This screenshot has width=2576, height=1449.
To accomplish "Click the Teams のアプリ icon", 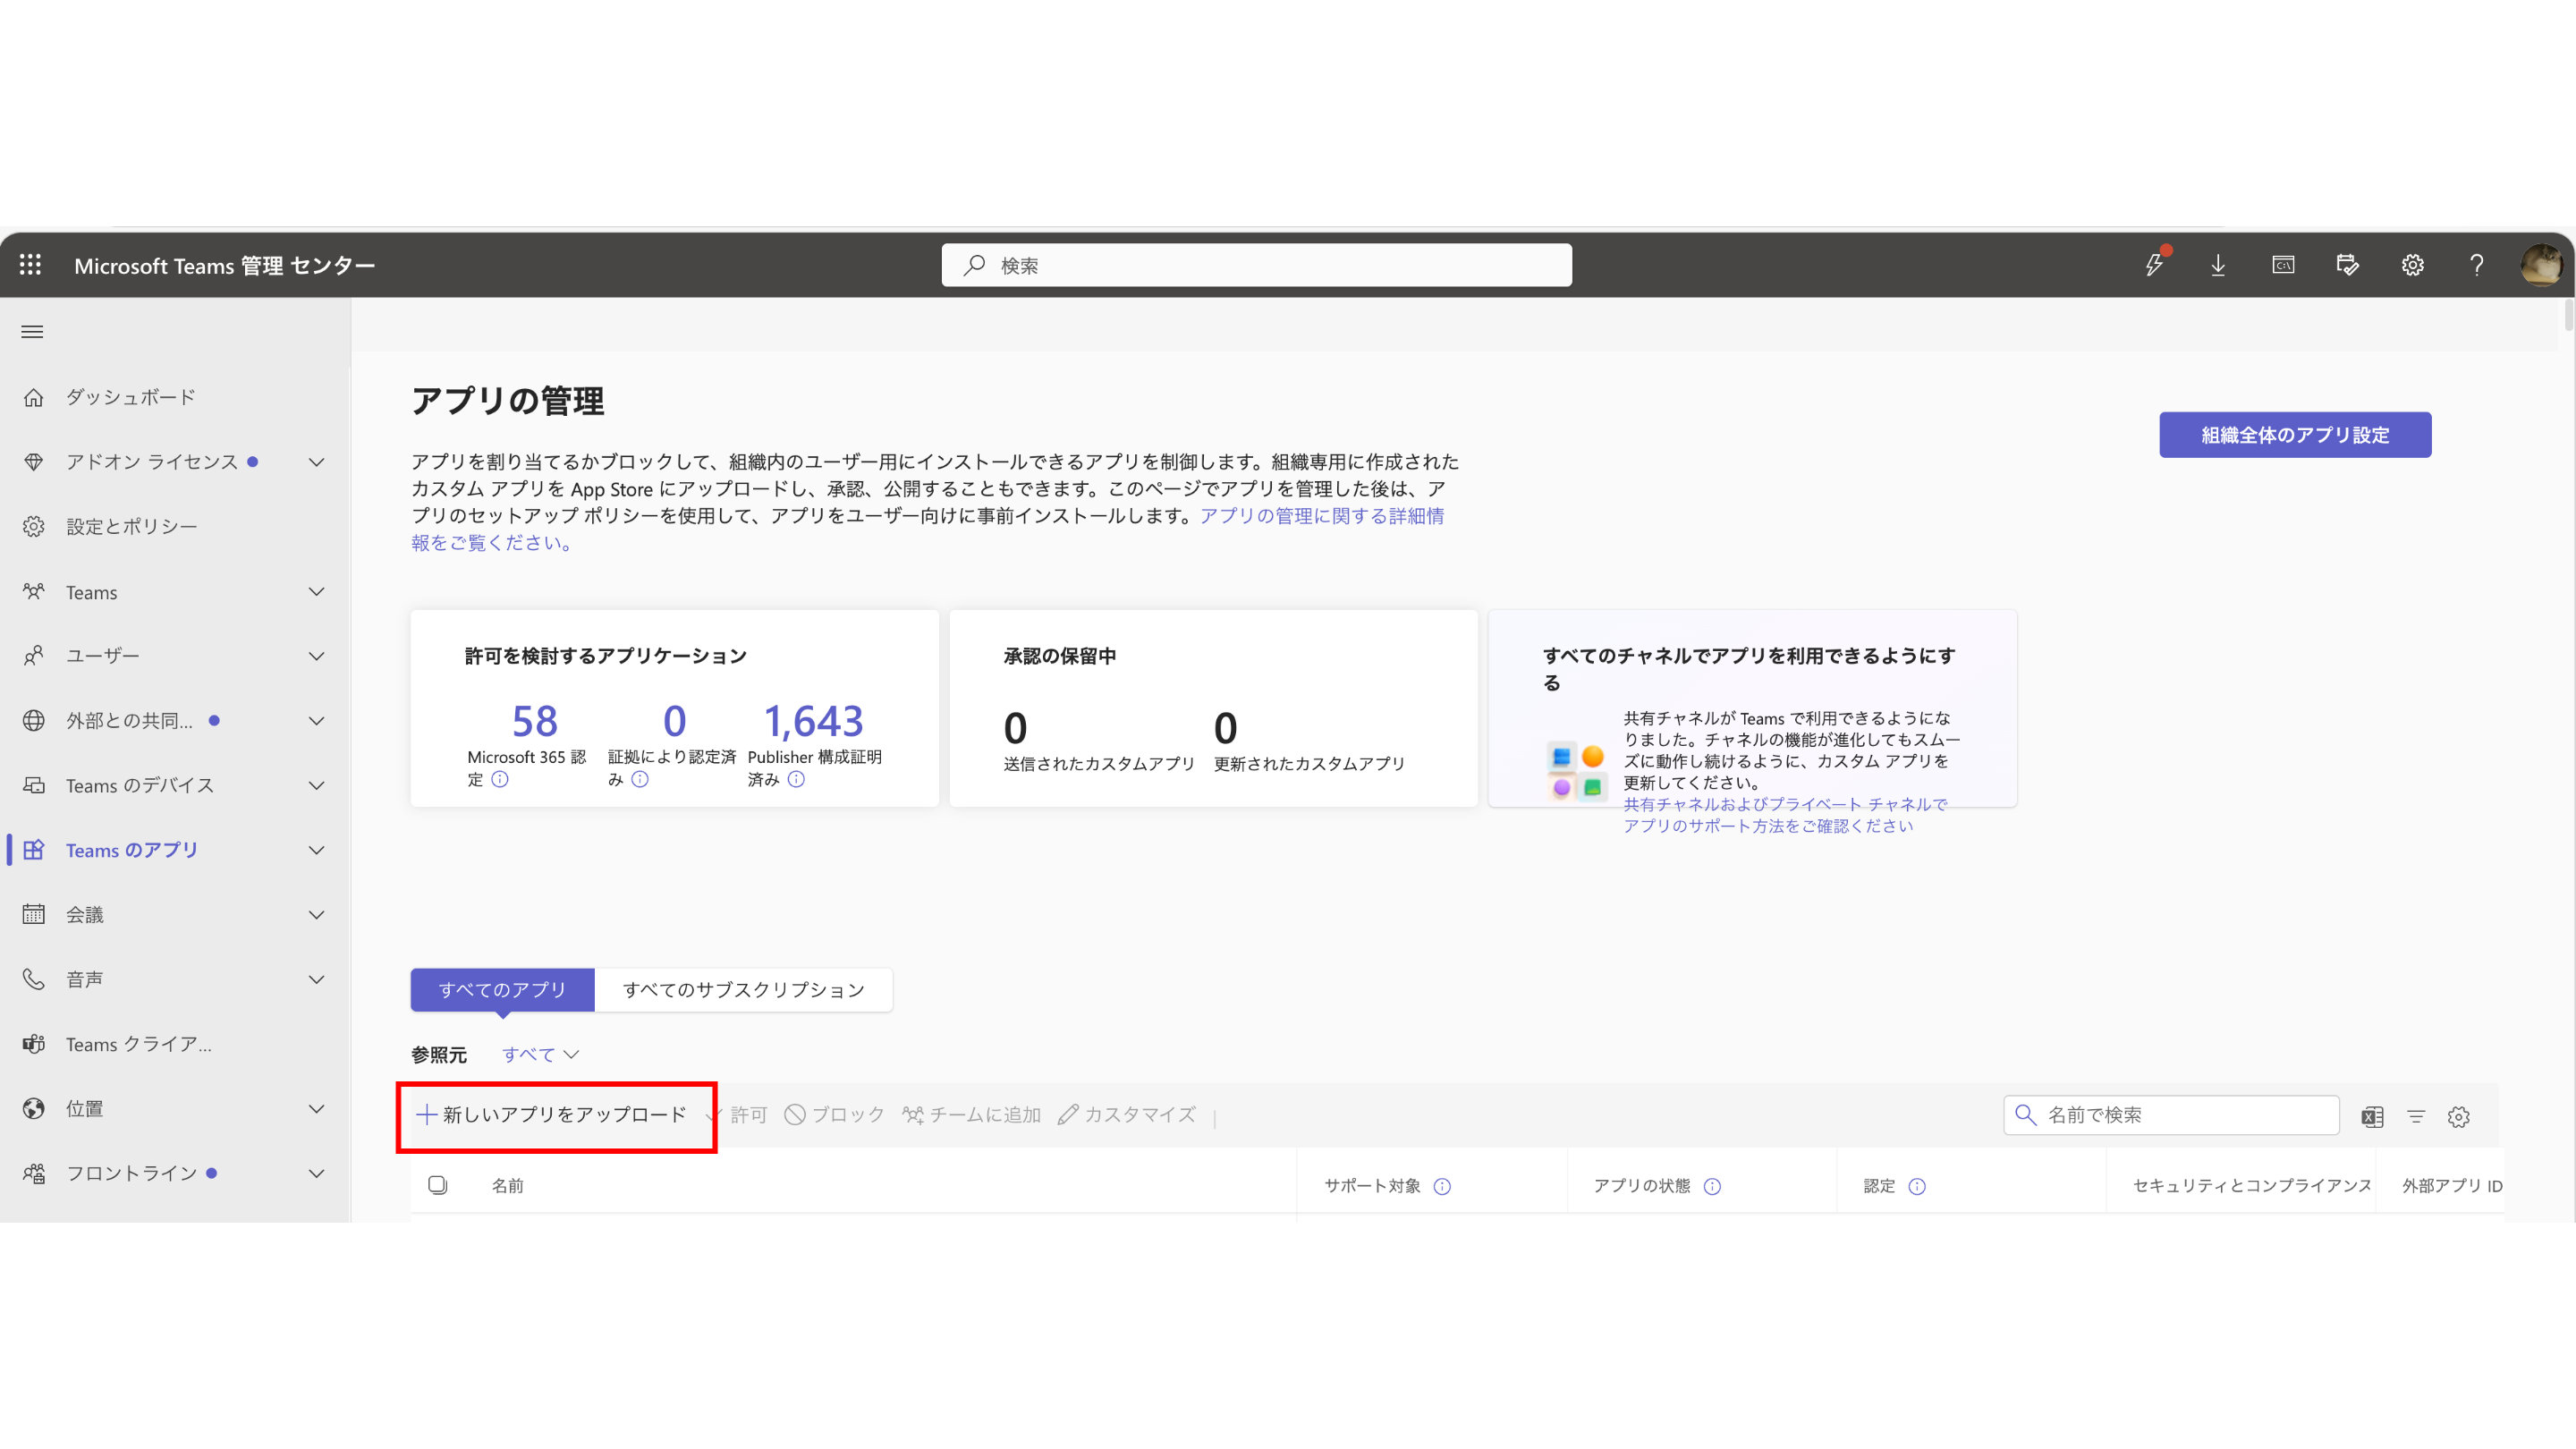I will [x=34, y=850].
